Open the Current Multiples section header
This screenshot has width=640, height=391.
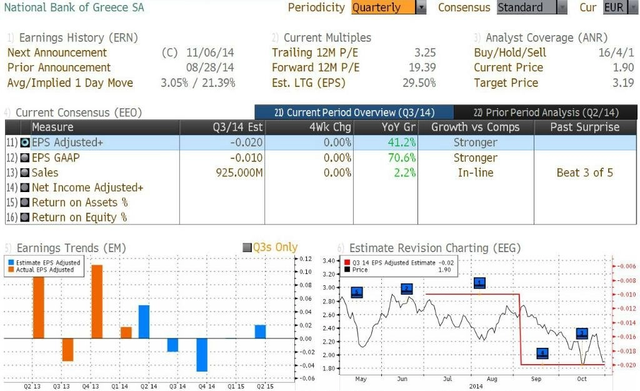point(327,38)
